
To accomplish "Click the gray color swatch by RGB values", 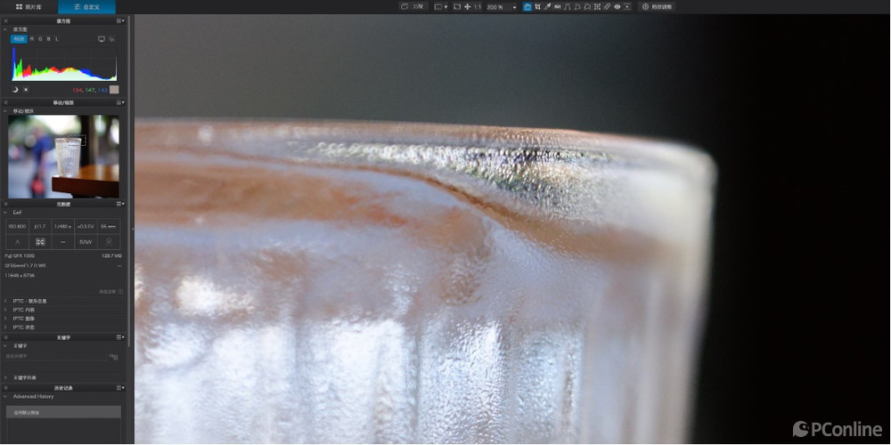I will [x=114, y=90].
